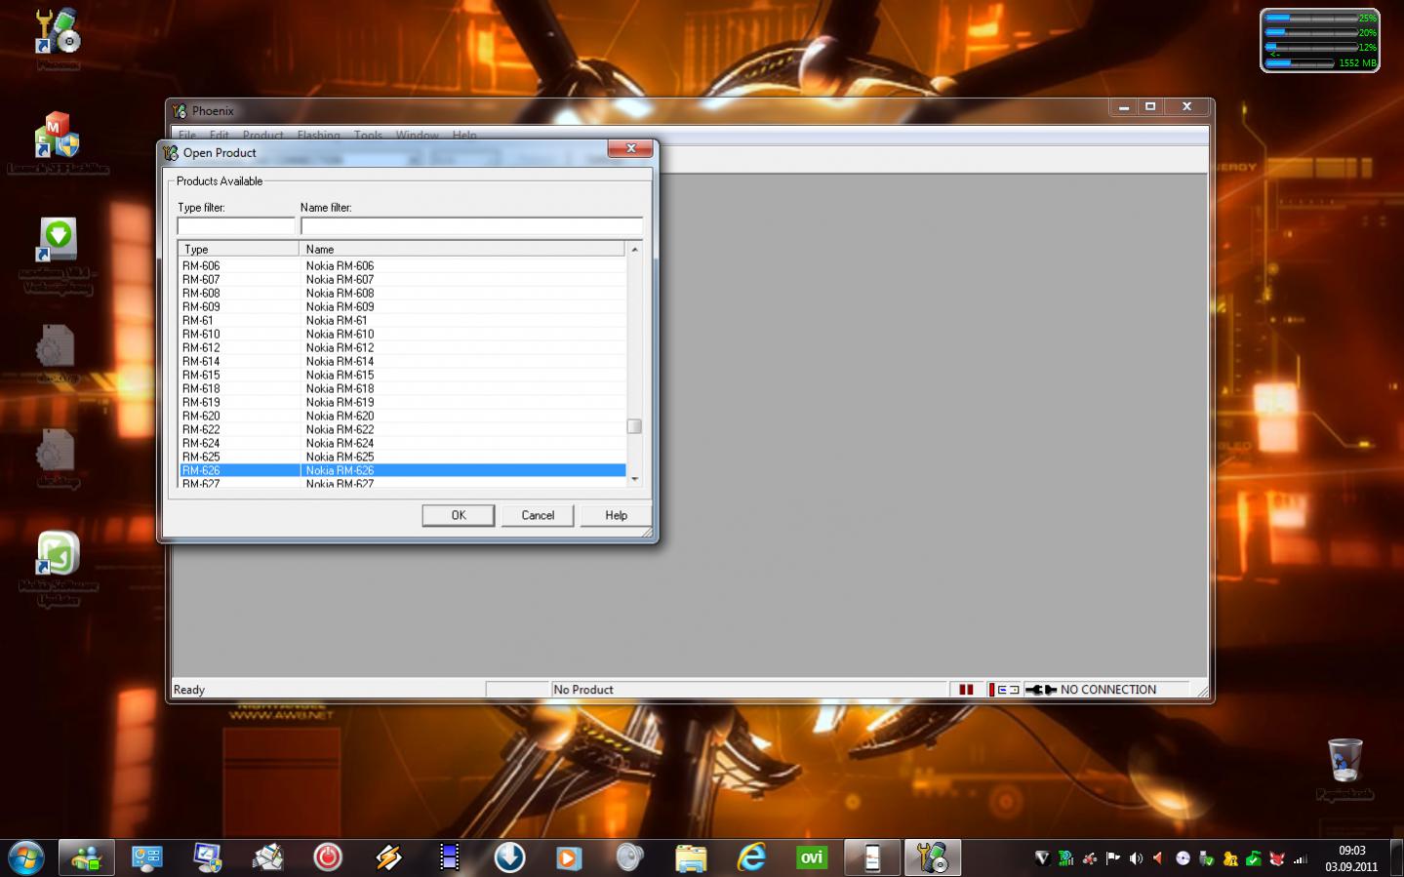
Task: Open the Flashing menu in Phoenix
Action: coord(319,135)
